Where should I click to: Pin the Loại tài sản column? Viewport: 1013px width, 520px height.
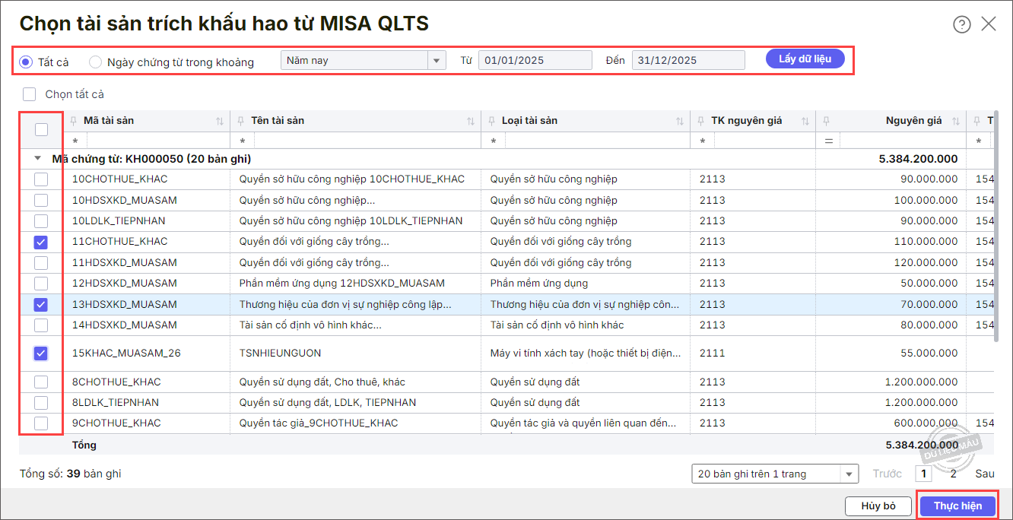click(492, 121)
